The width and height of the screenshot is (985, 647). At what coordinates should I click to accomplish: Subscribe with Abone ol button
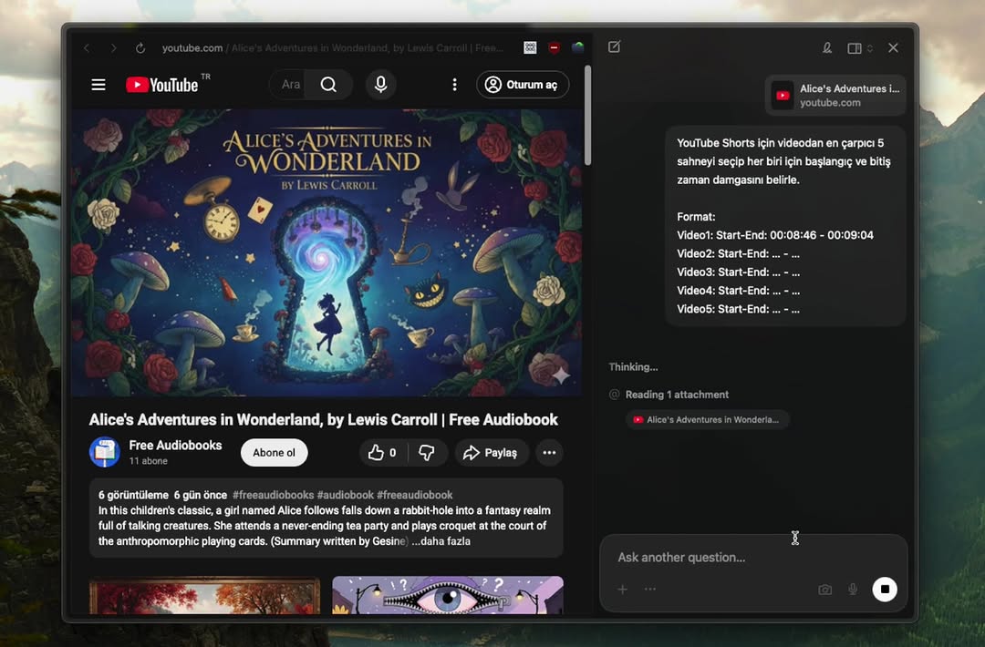click(274, 453)
